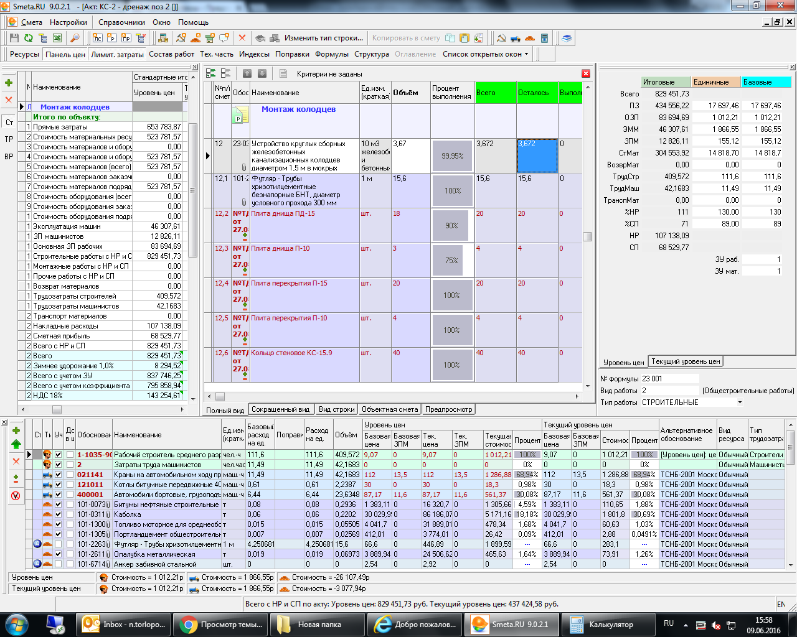Enable Уч checkbox for Футляр pipe resource
797x637 pixels.
[x=59, y=544]
